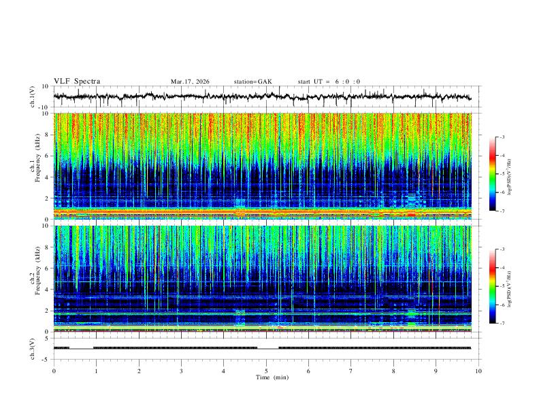The image size is (539, 416).
Task: Click time axis tick label '0'
Action: tap(54, 371)
